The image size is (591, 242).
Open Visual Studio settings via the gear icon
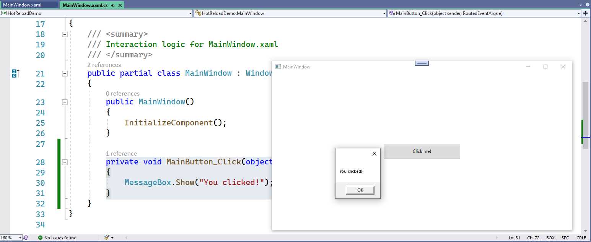(588, 4)
